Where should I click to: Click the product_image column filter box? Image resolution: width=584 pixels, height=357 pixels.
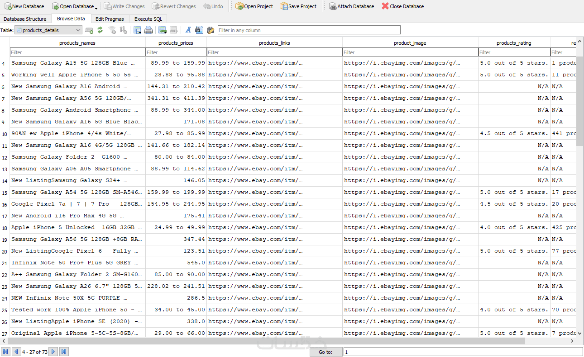coord(411,52)
